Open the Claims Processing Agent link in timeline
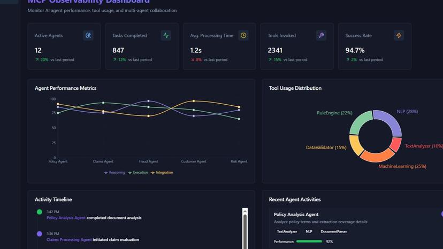Viewport: 443px width, 249px height. pyautogui.click(x=69, y=240)
